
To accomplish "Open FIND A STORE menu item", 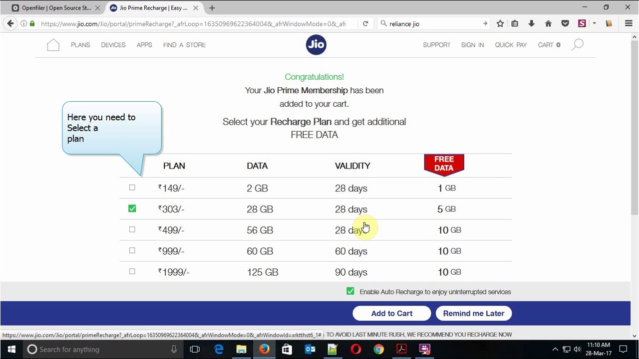I will [x=184, y=45].
